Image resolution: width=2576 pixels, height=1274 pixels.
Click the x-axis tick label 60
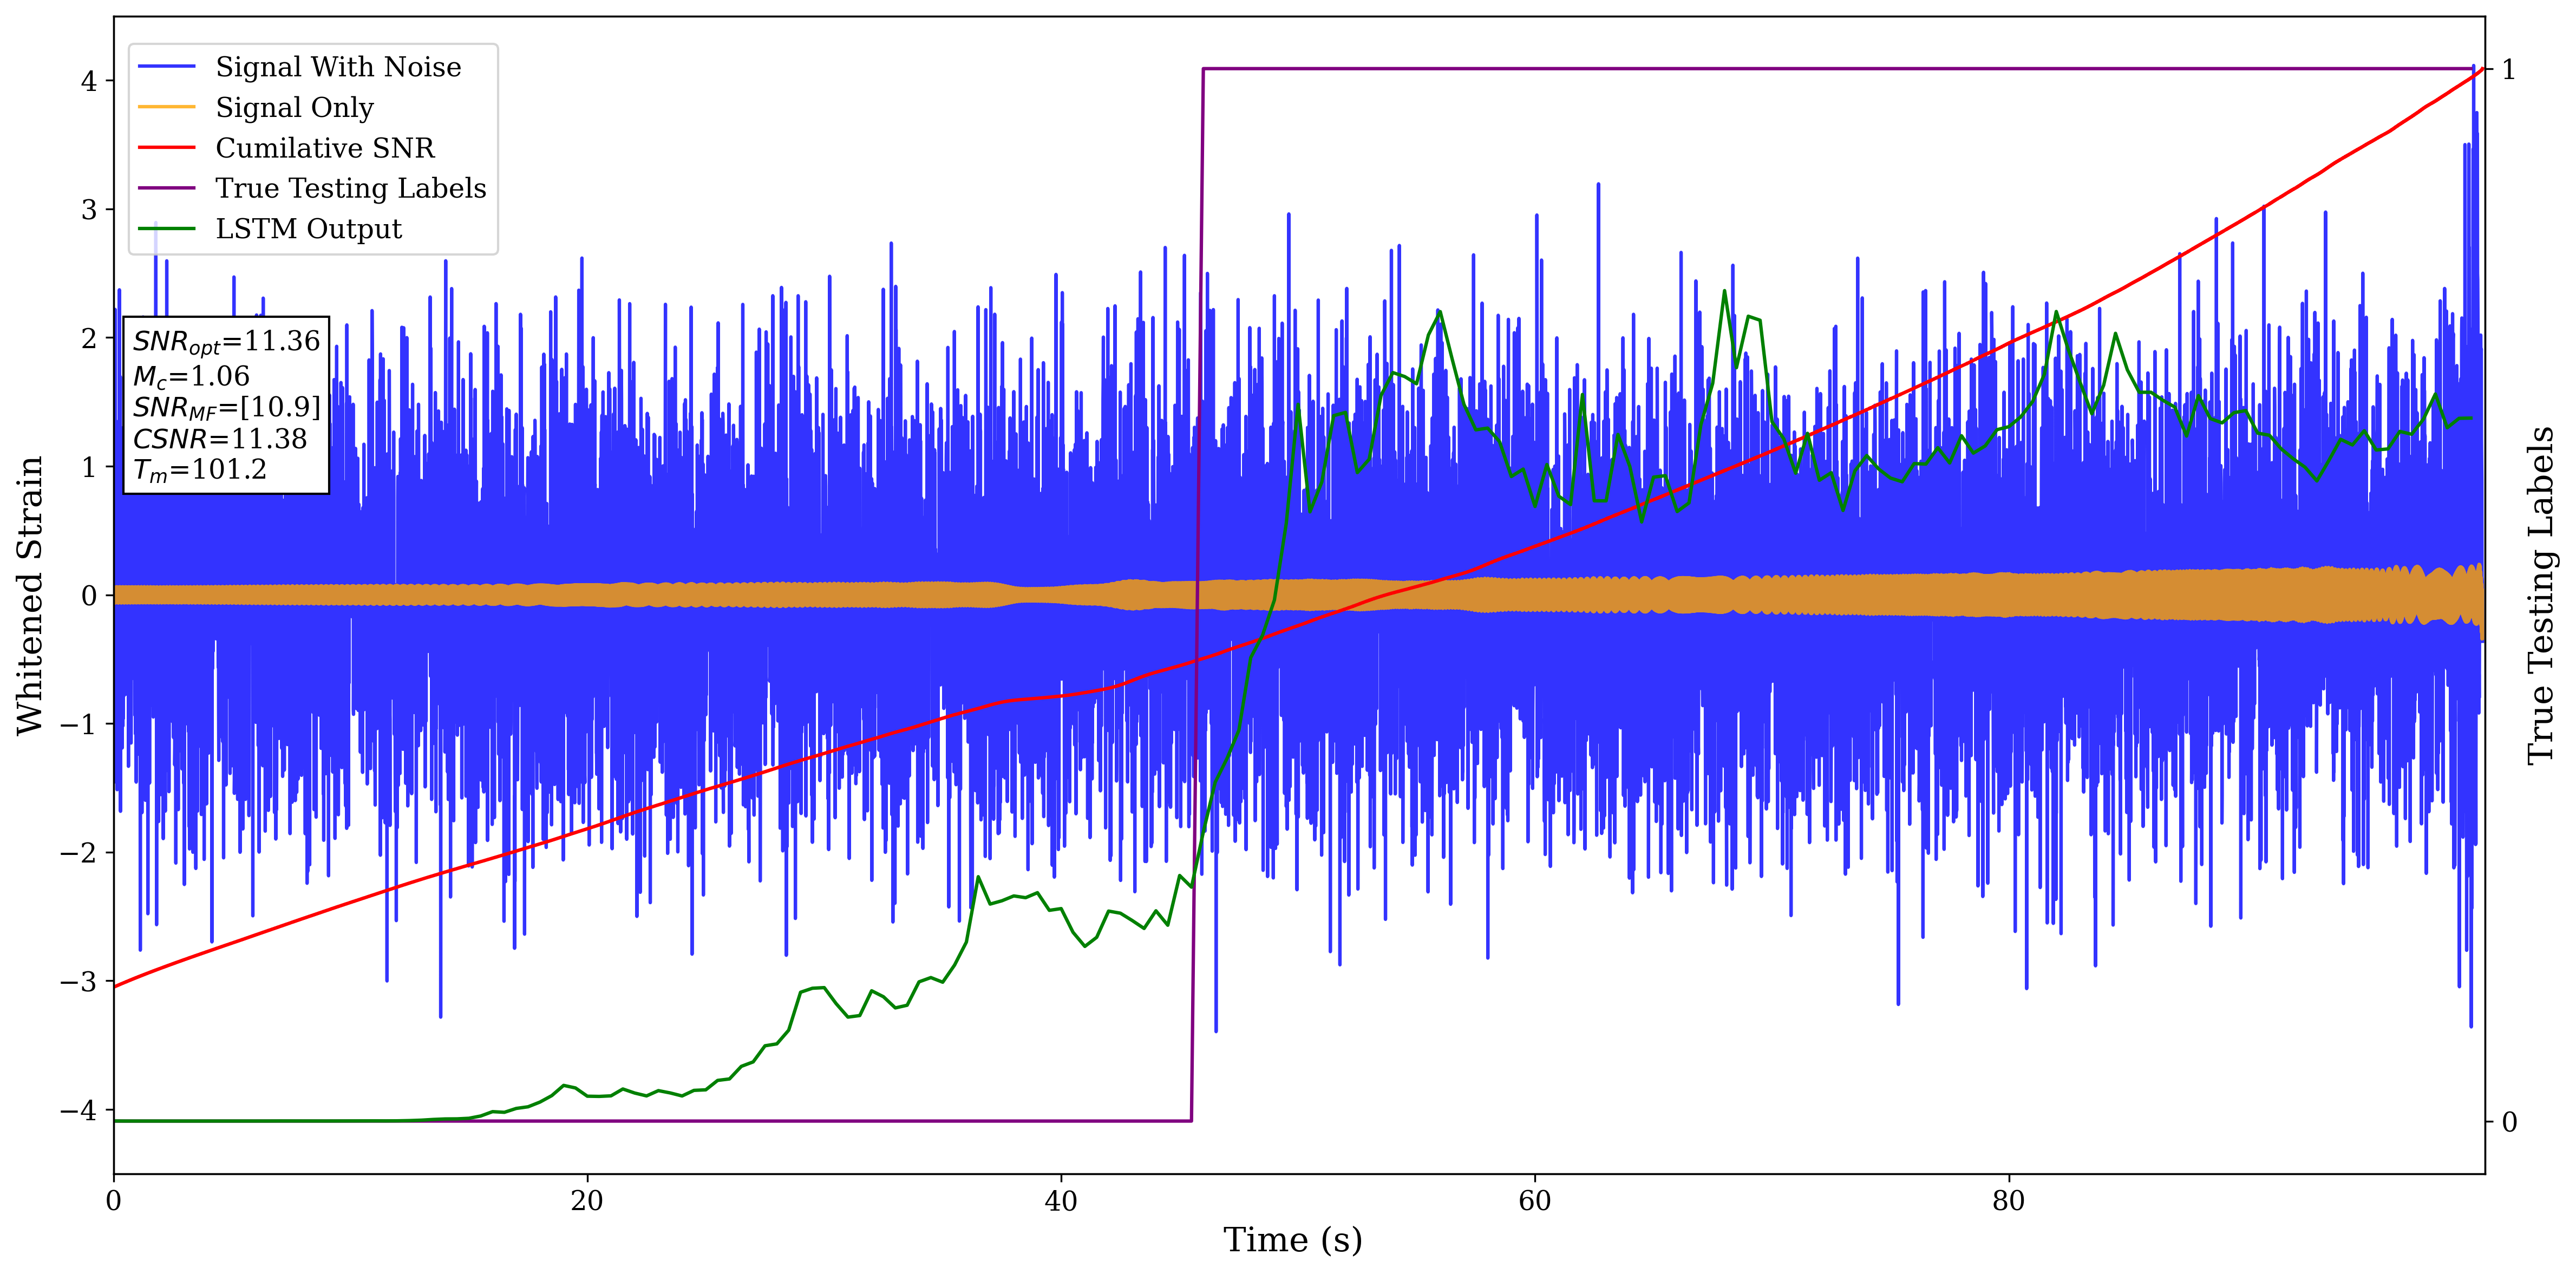(x=1534, y=1201)
